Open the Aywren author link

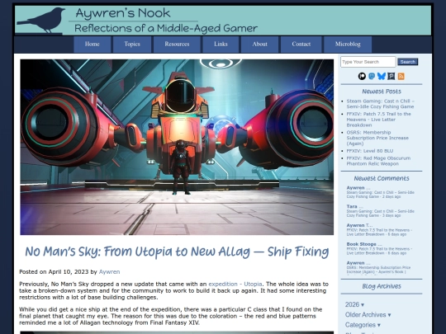[109, 272]
